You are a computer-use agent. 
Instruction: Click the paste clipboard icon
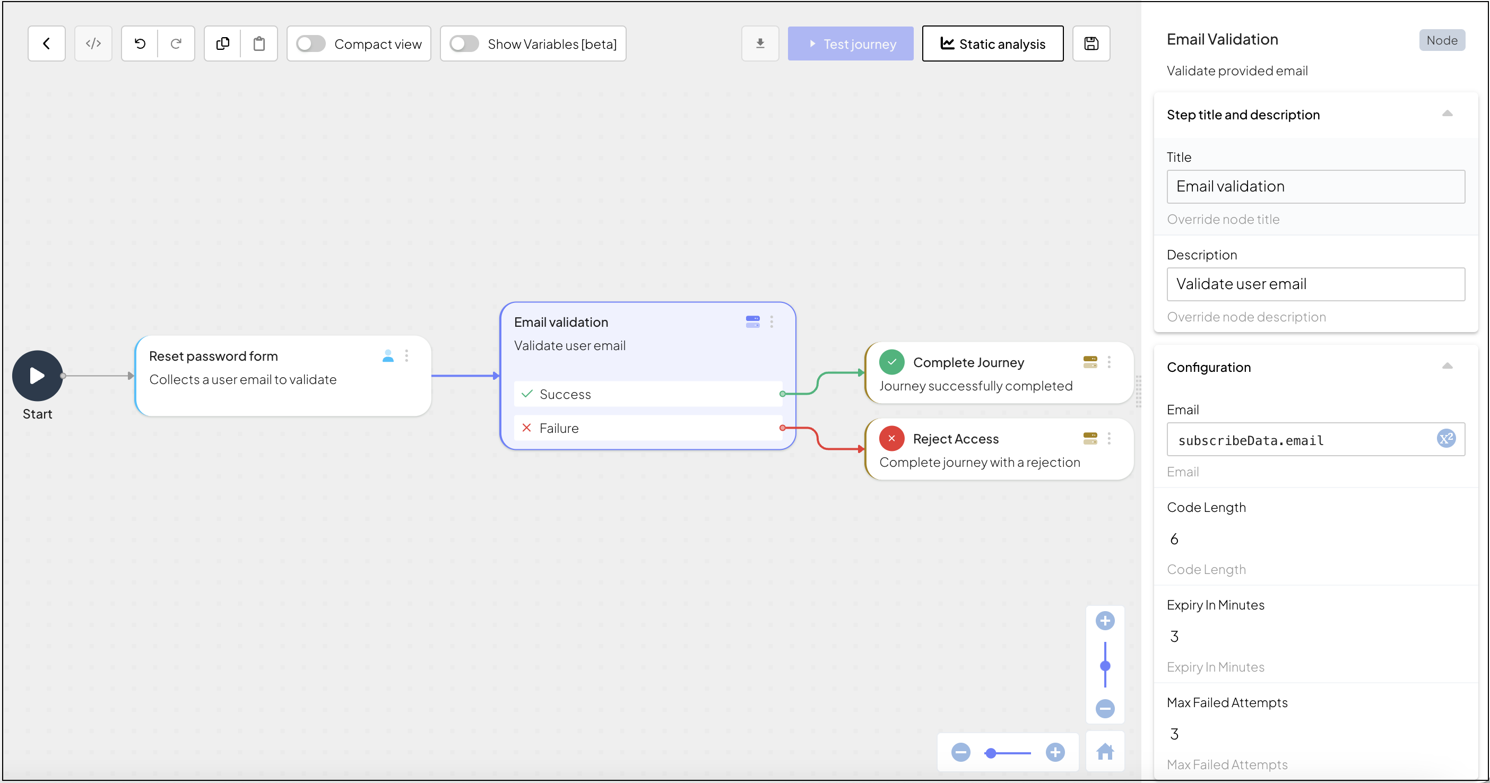tap(258, 43)
